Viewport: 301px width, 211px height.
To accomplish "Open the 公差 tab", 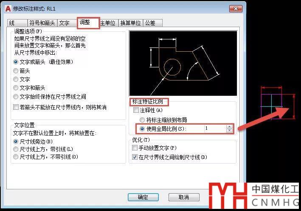I will 153,23.
